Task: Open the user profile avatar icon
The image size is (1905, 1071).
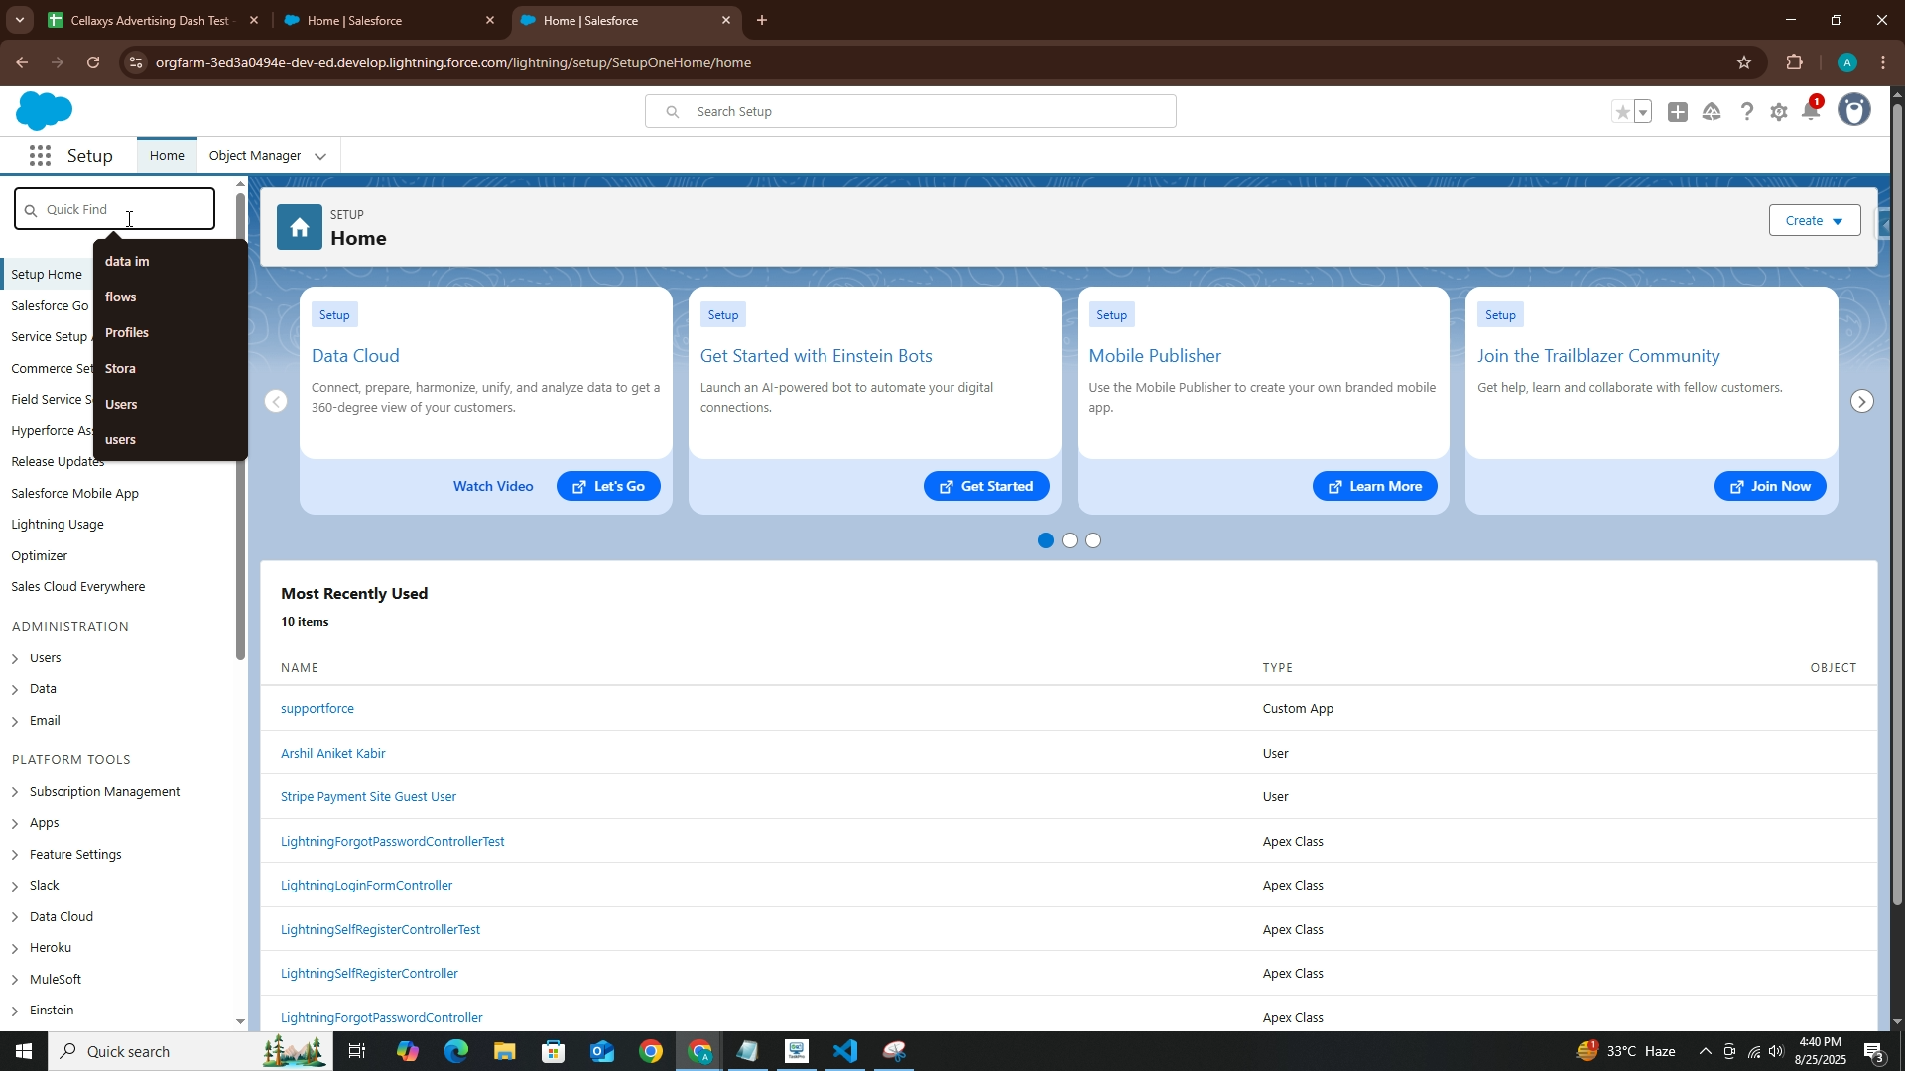Action: 1853,110
